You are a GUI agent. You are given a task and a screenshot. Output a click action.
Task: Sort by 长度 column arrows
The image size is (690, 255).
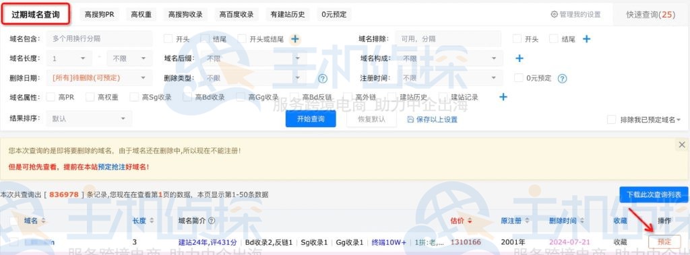tap(152, 221)
